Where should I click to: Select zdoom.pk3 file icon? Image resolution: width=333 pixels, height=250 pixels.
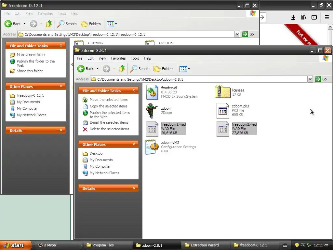coord(222,111)
